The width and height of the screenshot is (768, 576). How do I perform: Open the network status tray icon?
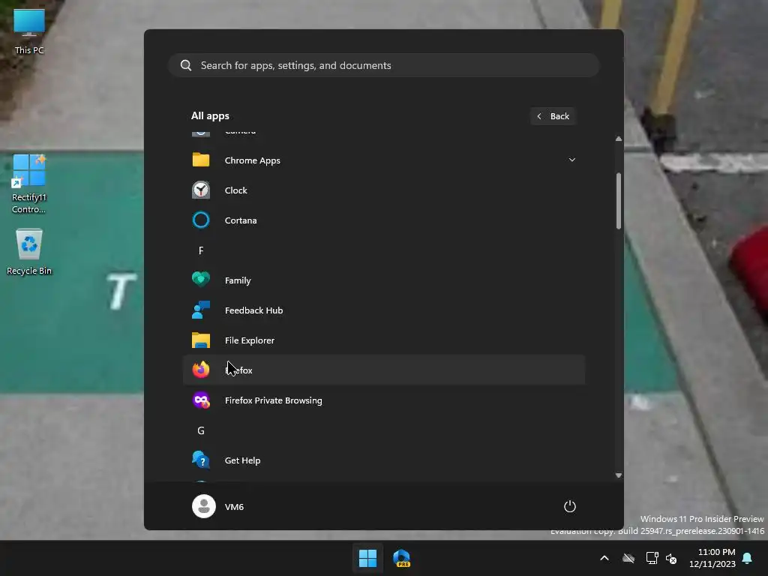(x=652, y=558)
